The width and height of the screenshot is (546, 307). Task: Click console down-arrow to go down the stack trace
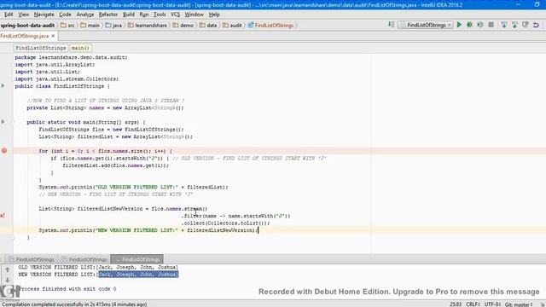point(8,280)
